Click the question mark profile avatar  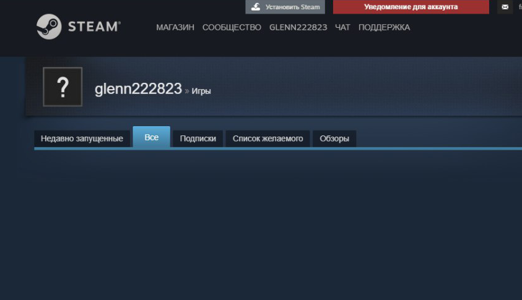[x=63, y=87]
